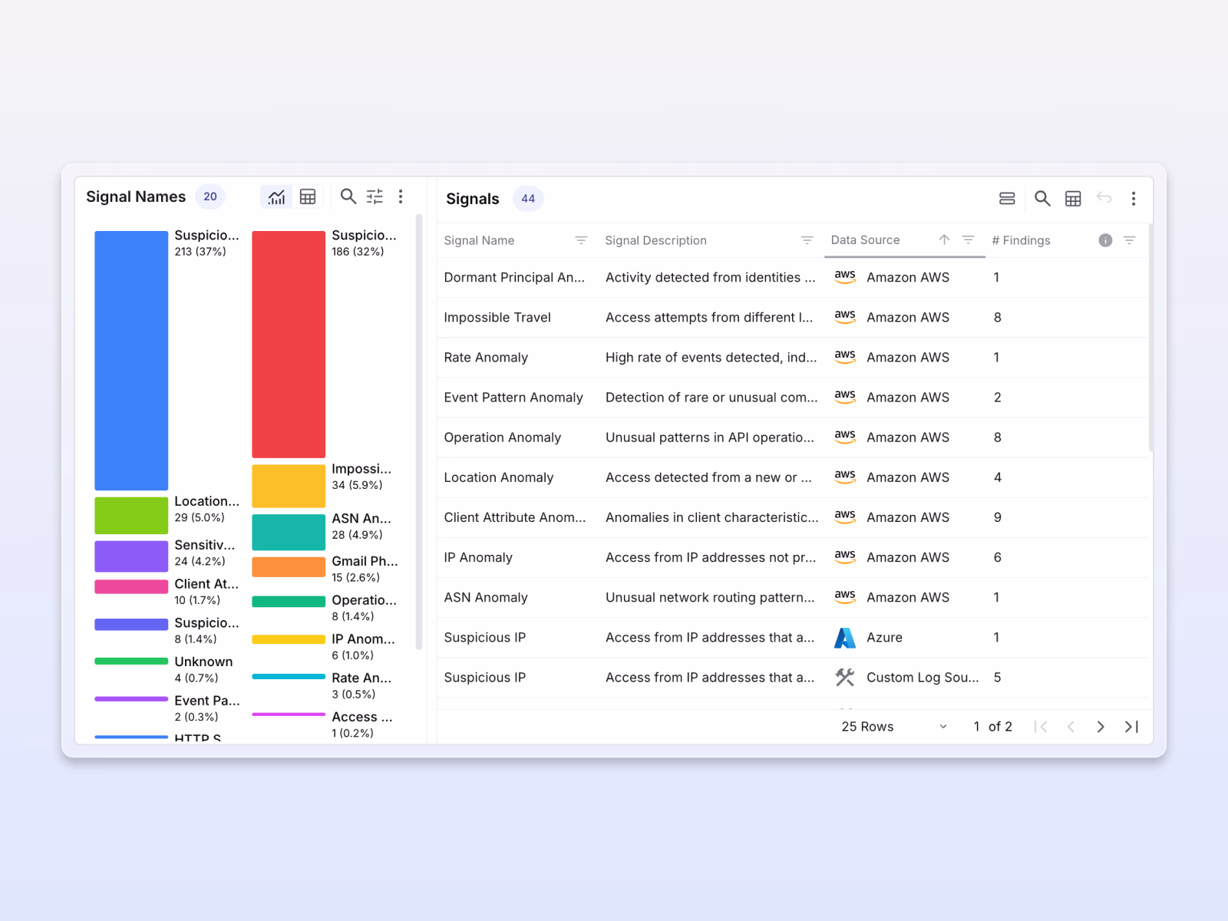Click Signal Name column header
This screenshot has height=921, width=1228.
pyautogui.click(x=479, y=240)
